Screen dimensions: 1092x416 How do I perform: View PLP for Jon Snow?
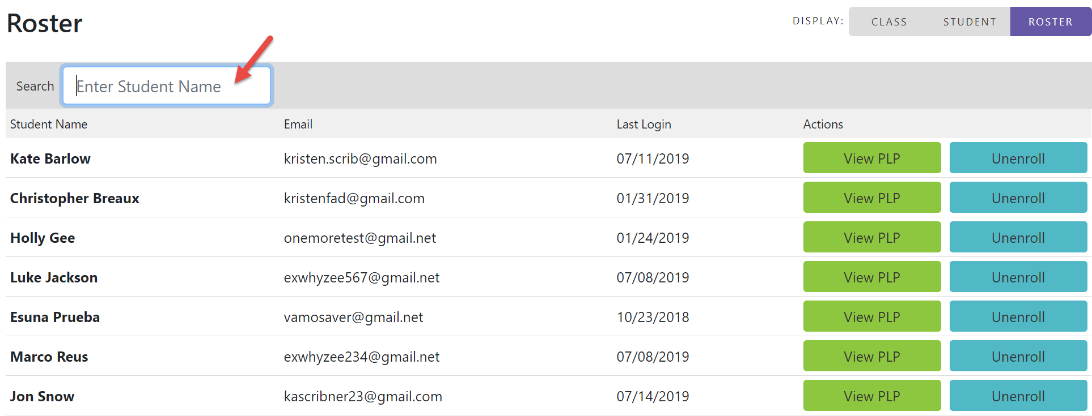(871, 396)
